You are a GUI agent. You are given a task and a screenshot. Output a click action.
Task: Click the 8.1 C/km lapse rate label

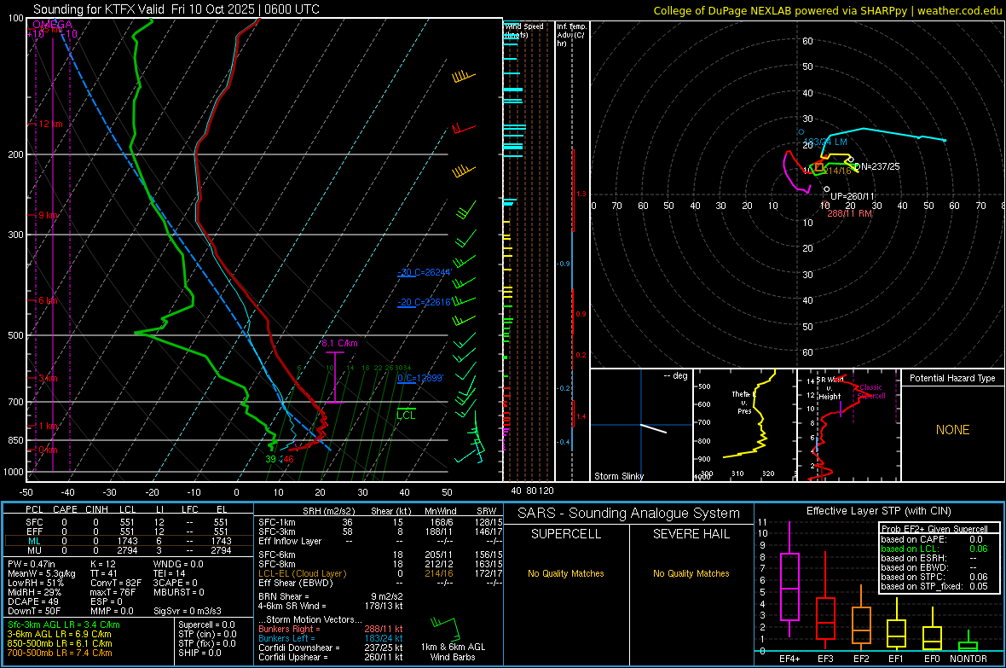coord(339,343)
